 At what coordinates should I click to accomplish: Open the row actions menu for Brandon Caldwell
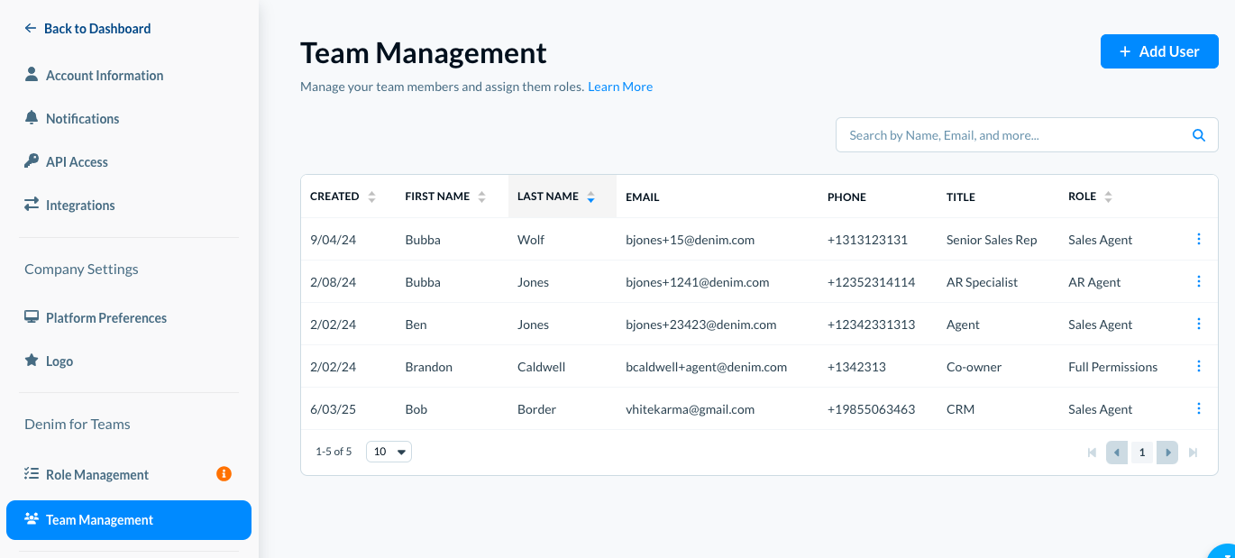[1198, 366]
